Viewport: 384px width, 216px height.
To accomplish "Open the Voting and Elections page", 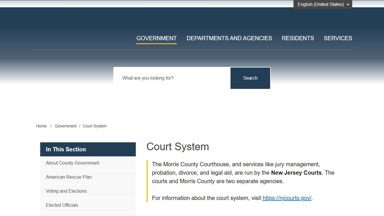I will [66, 191].
